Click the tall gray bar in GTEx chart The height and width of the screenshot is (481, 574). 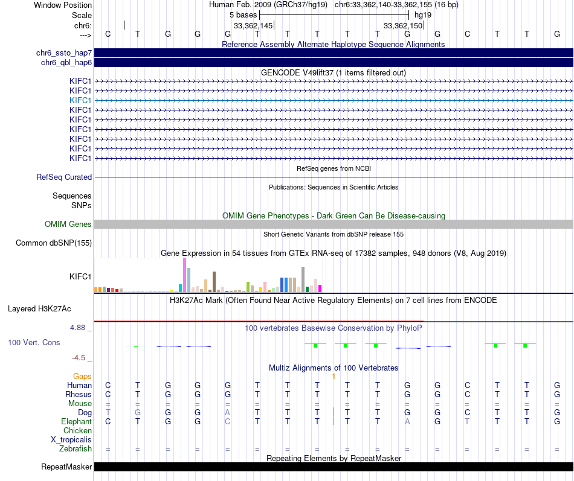pyautogui.click(x=303, y=279)
